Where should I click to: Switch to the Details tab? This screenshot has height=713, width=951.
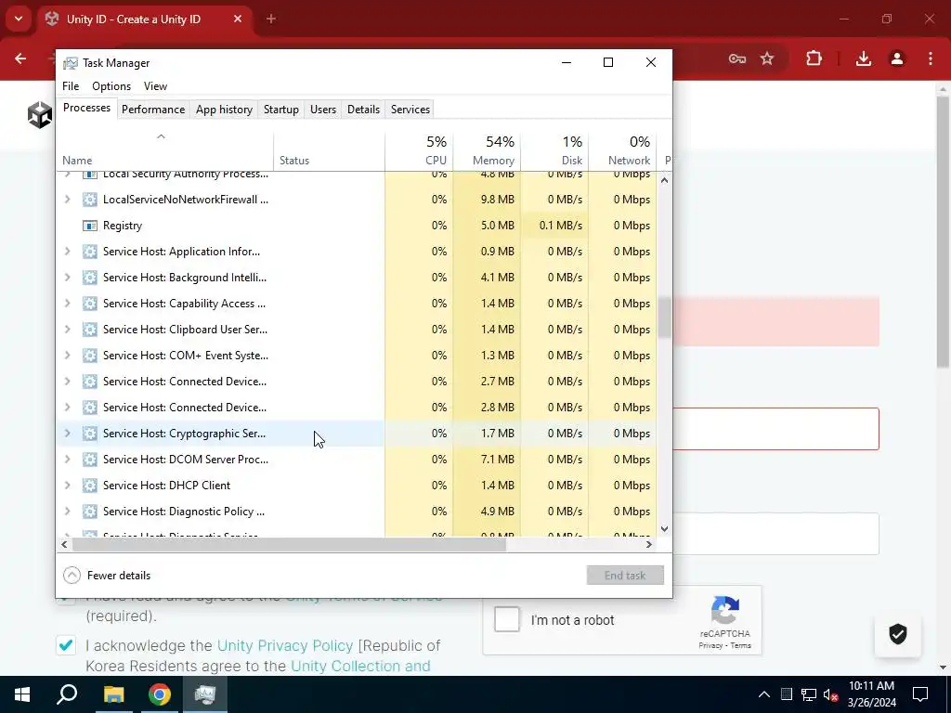pyautogui.click(x=363, y=110)
